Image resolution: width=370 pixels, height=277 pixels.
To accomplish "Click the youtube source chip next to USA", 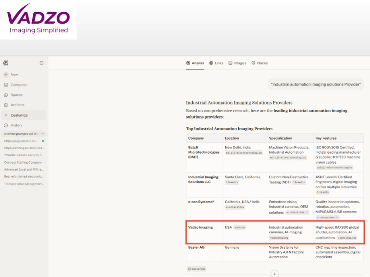I will point(239,228).
